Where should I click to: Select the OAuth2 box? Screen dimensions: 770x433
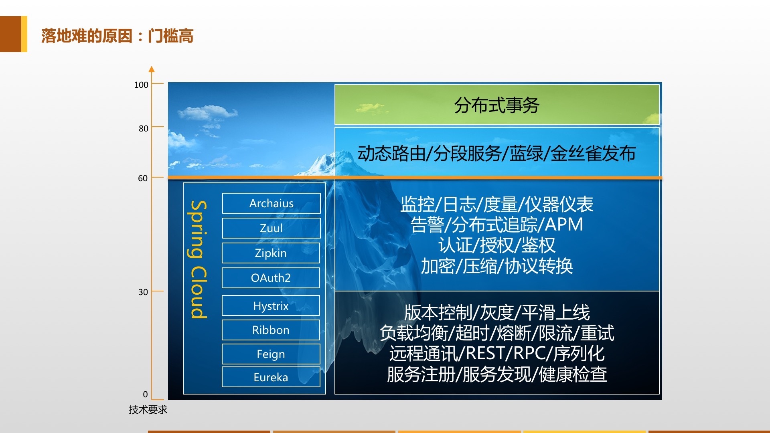tap(271, 278)
